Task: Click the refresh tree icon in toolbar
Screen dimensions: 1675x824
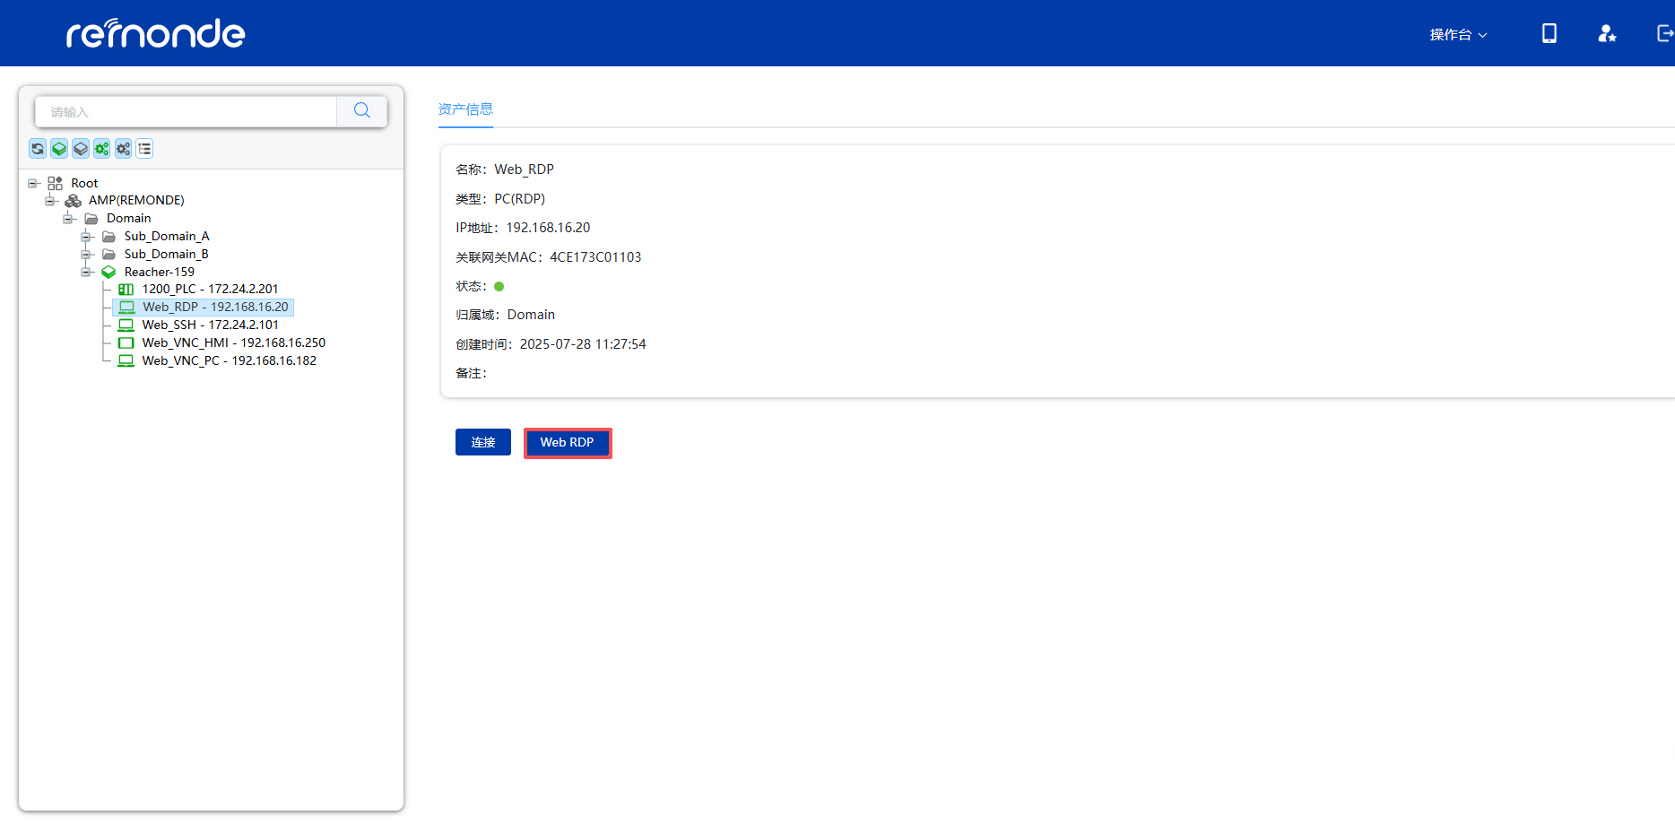Action: pyautogui.click(x=38, y=149)
